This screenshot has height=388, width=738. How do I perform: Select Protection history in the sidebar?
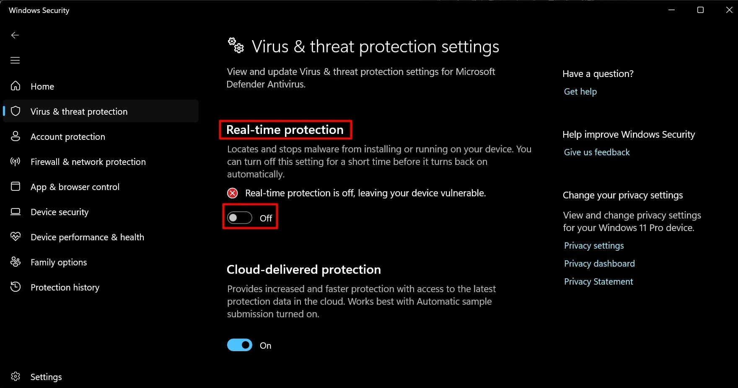click(65, 287)
